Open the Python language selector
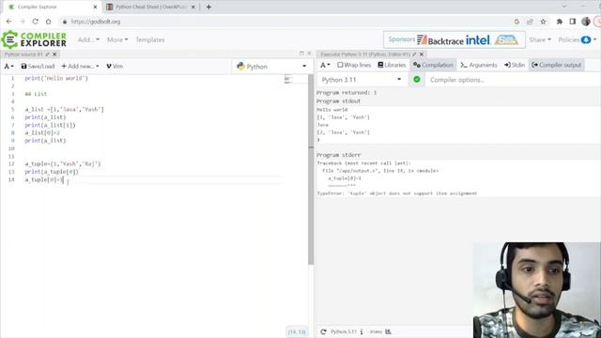Image resolution: width=601 pixels, height=338 pixels. (271, 67)
